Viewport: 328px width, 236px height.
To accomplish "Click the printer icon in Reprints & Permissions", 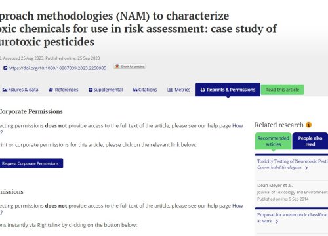I will [x=203, y=90].
